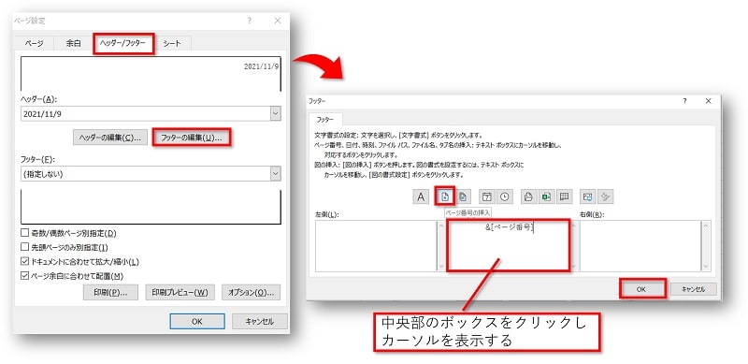Confirm Footer dialog with OK
This screenshot has height=364, width=748.
coord(641,289)
